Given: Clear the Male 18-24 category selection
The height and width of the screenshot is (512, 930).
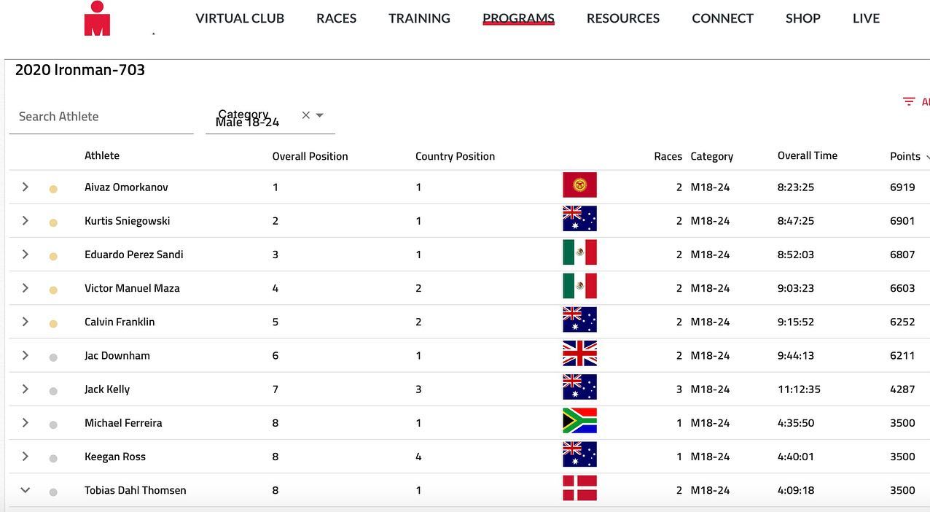Looking at the screenshot, I should tap(306, 115).
